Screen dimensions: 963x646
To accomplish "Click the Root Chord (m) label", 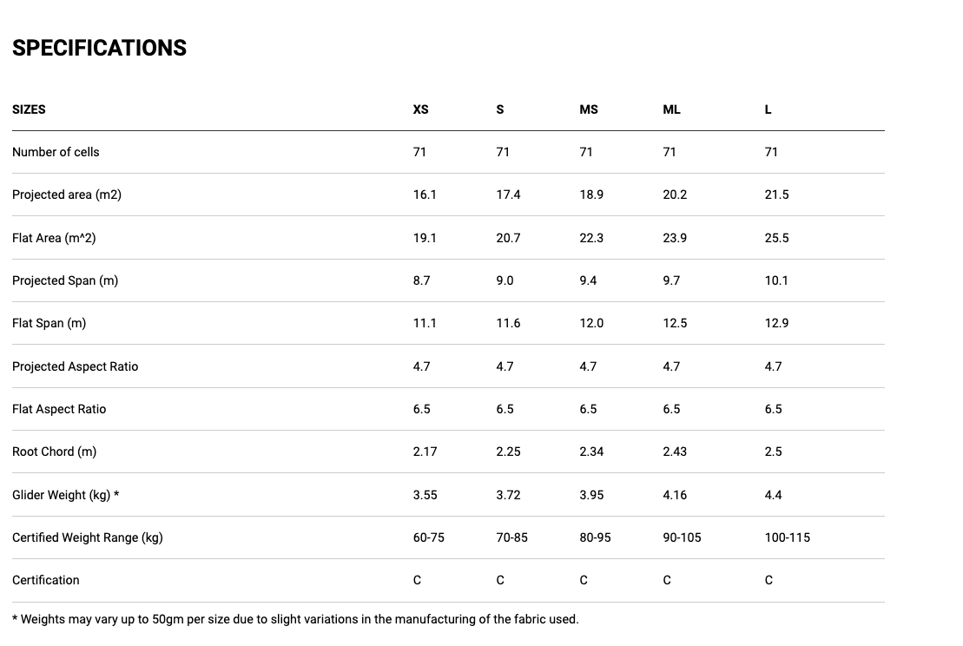I will 55,452.
